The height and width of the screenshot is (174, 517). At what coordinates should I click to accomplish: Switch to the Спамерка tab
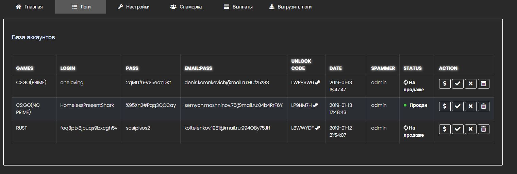point(186,7)
